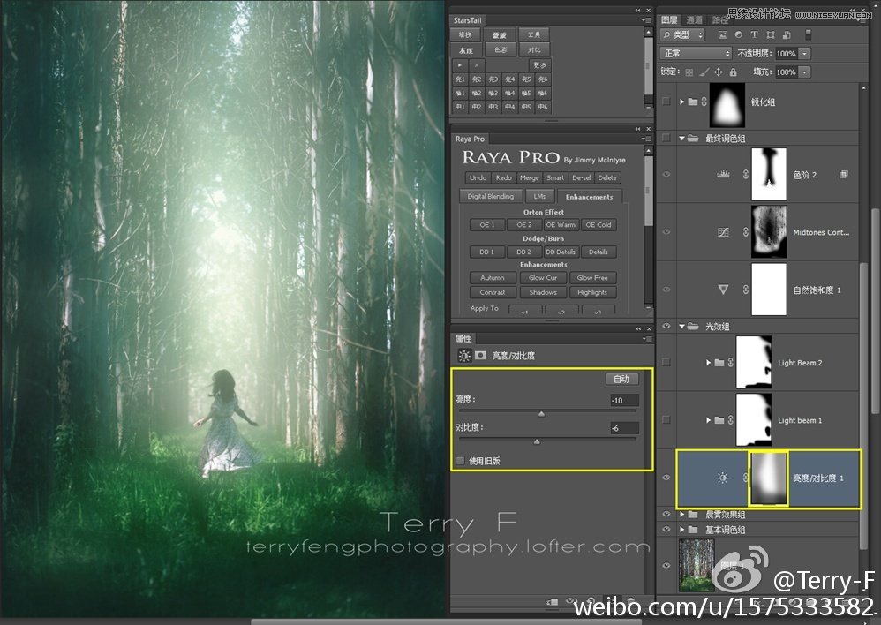
Task: Filter layers by smart object icon
Action: (787, 34)
